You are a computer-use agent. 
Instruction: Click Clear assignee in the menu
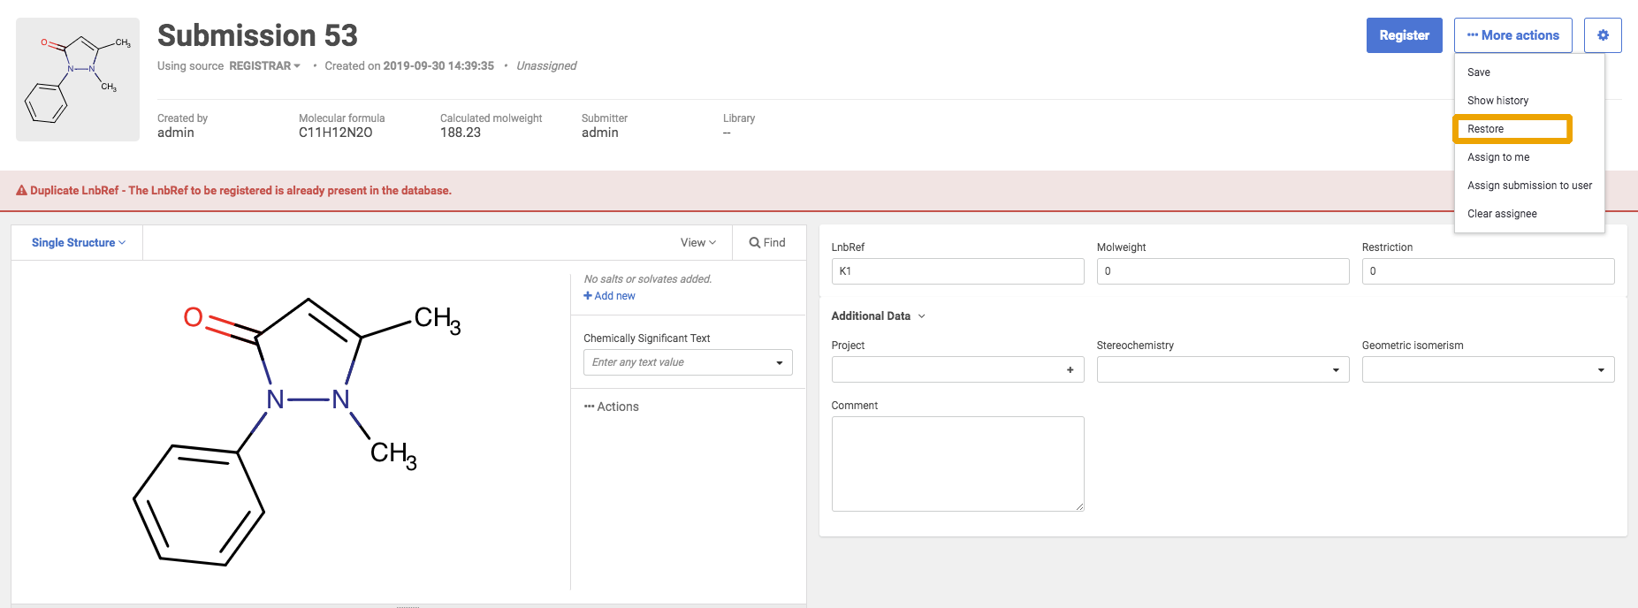[x=1502, y=214]
